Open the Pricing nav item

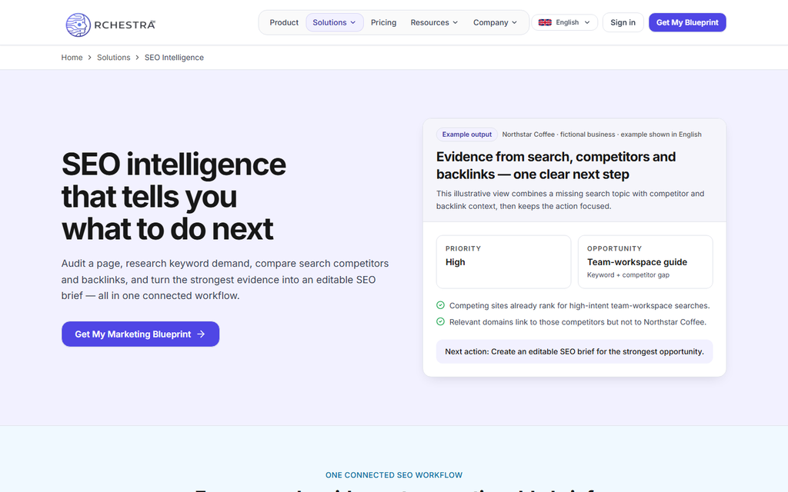tap(383, 22)
